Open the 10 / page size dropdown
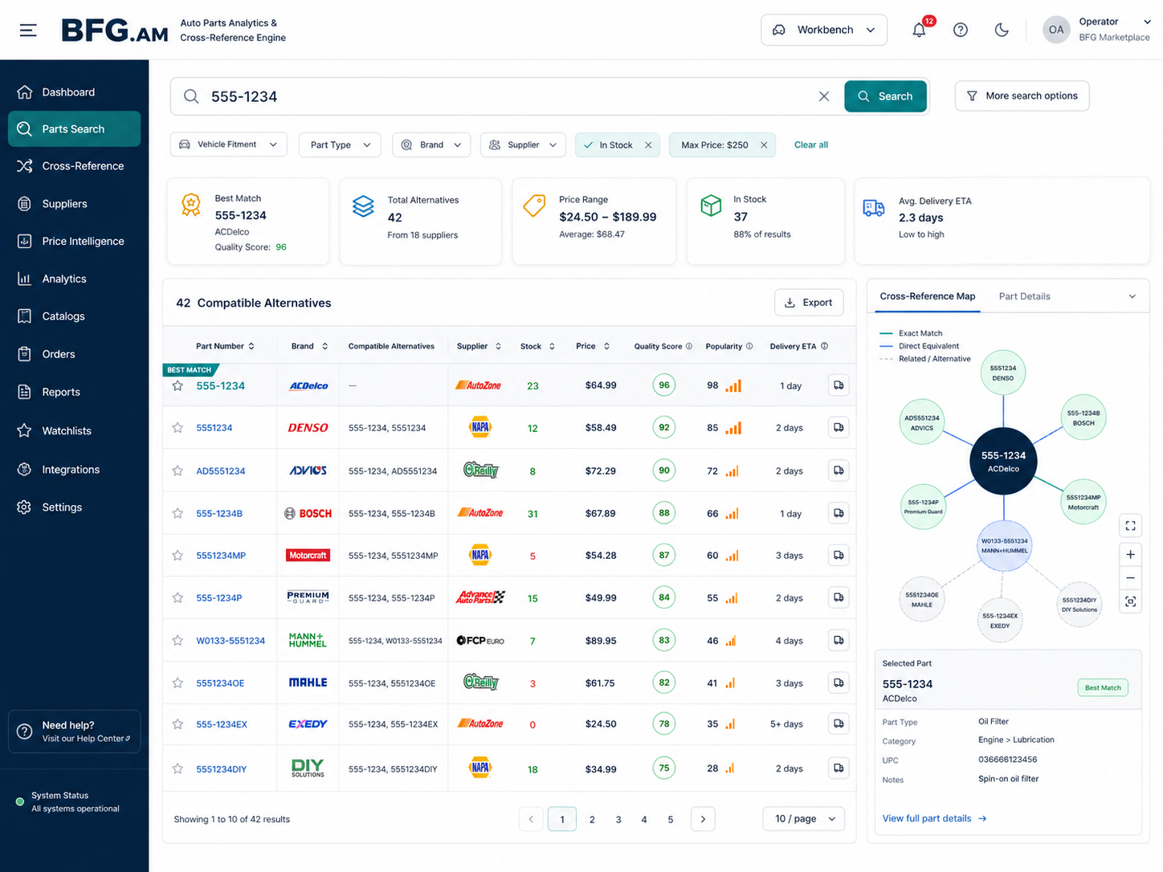Viewport: 1163px width, 872px height. [x=804, y=819]
